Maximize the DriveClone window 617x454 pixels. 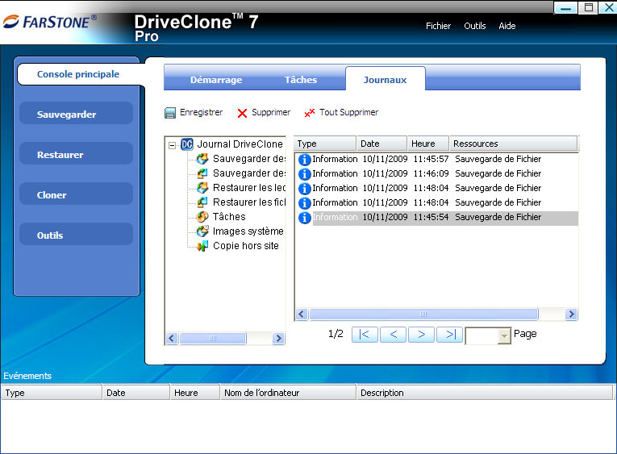click(588, 7)
